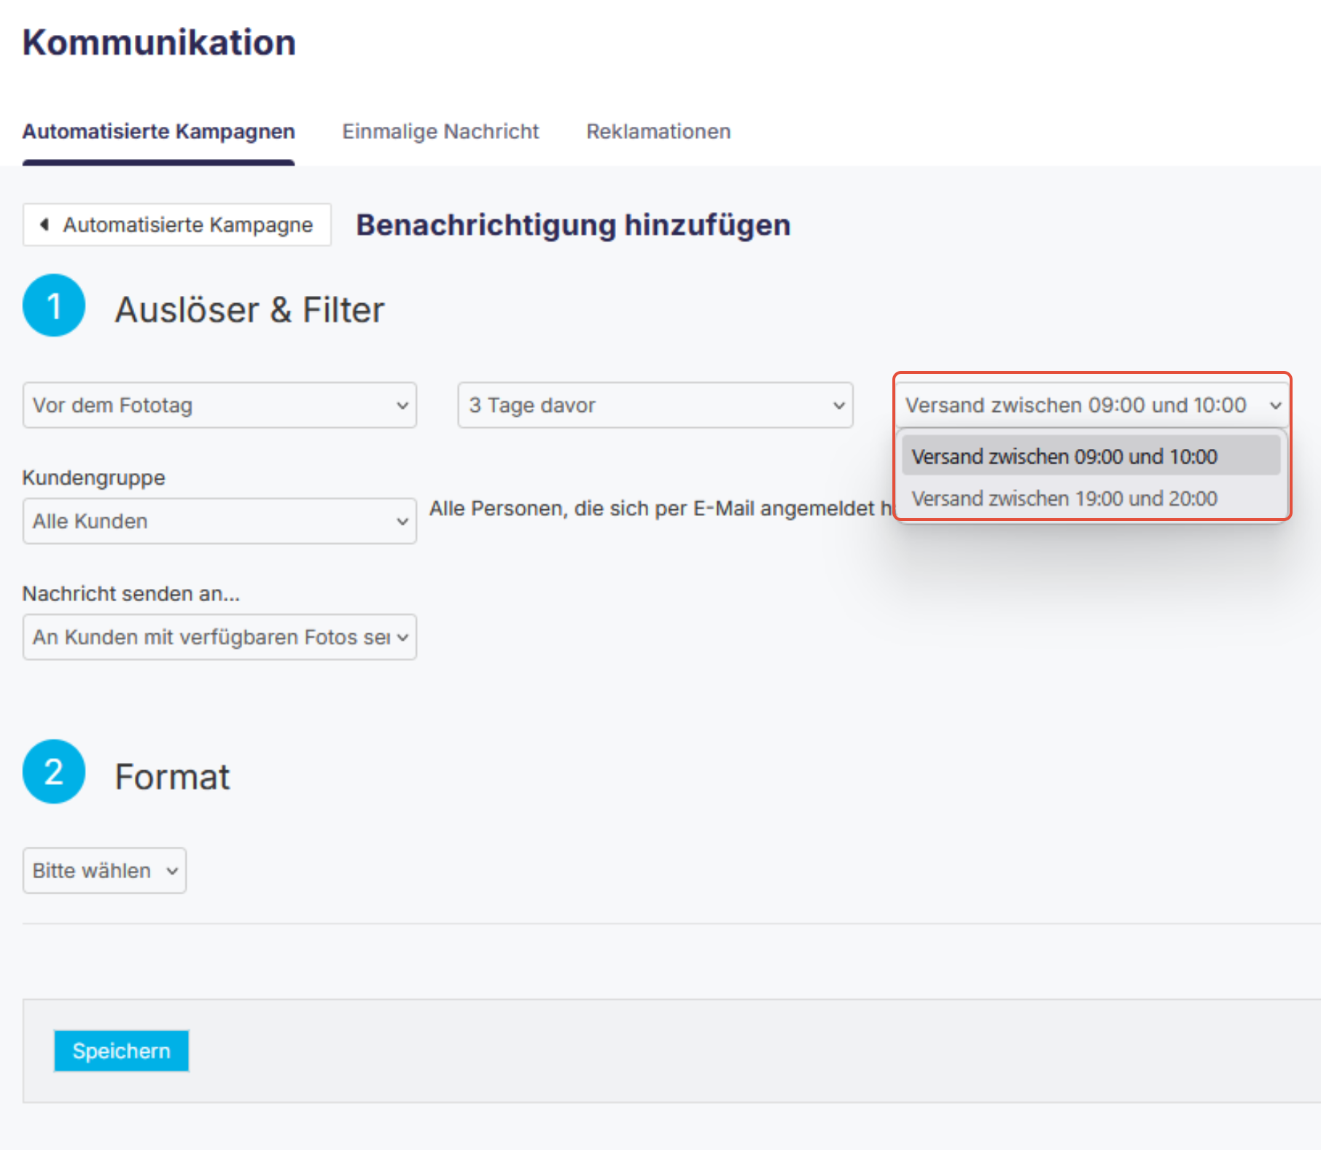The height and width of the screenshot is (1150, 1321).
Task: Pick the highlighted Versand 09:00 und 10:00 option
Action: (1064, 456)
